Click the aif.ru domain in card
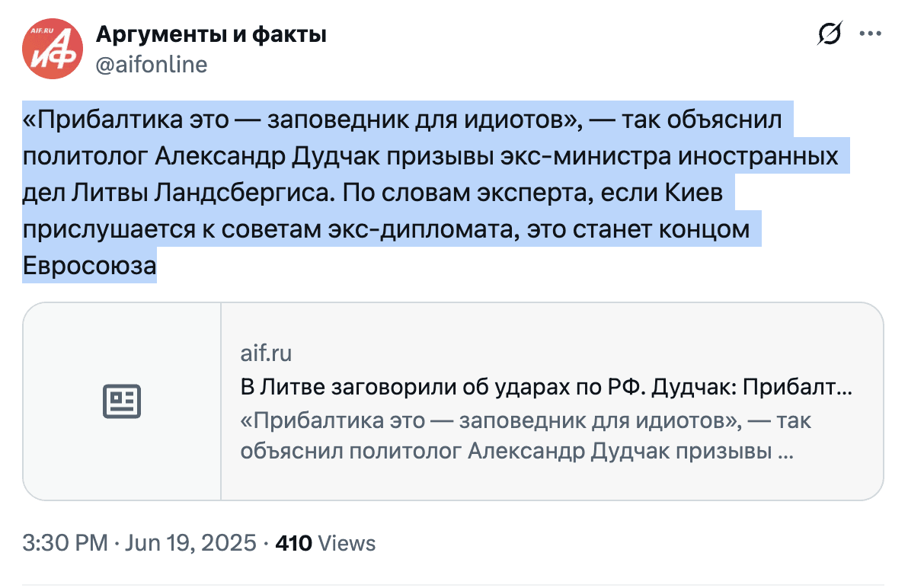This screenshot has height=588, width=908. (266, 353)
